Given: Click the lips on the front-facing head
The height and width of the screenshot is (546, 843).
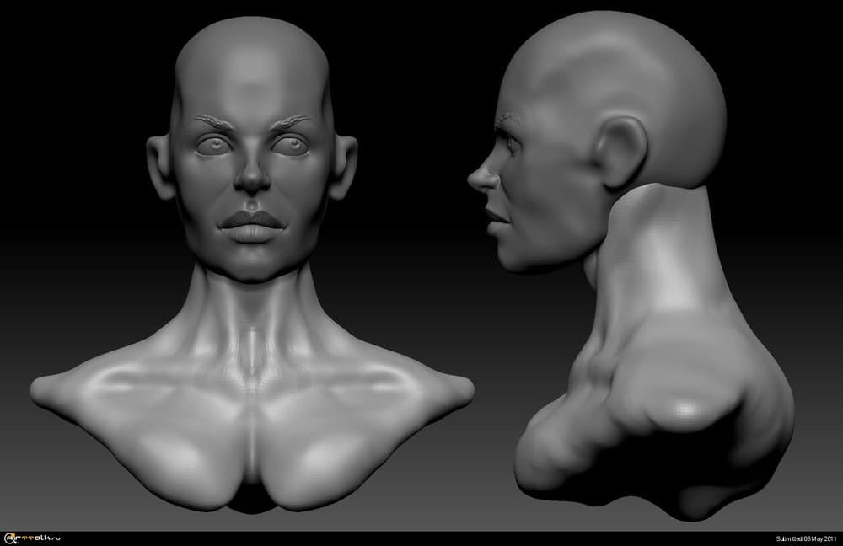Looking at the screenshot, I should (250, 225).
